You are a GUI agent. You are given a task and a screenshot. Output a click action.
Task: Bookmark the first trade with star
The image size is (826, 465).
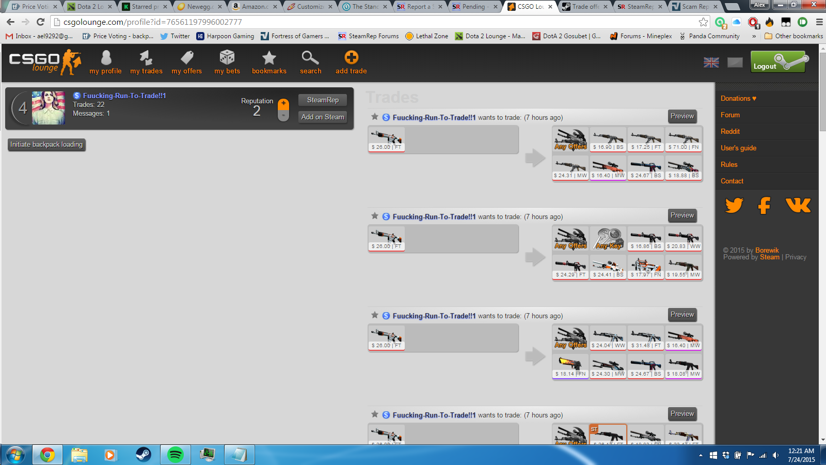pos(375,117)
